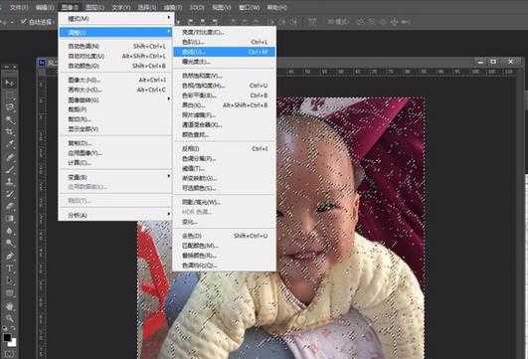Expand the 调整 submenu arrow
Image resolution: width=528 pixels, height=359 pixels.
tap(169, 32)
